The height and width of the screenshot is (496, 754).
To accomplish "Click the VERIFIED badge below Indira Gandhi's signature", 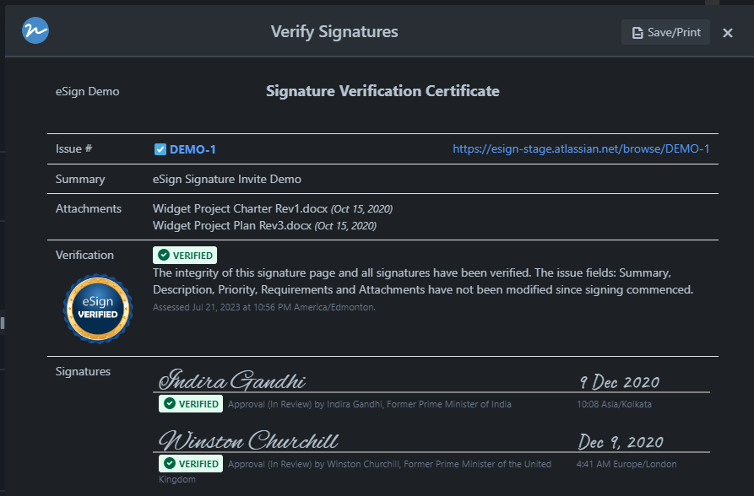I will (x=191, y=404).
